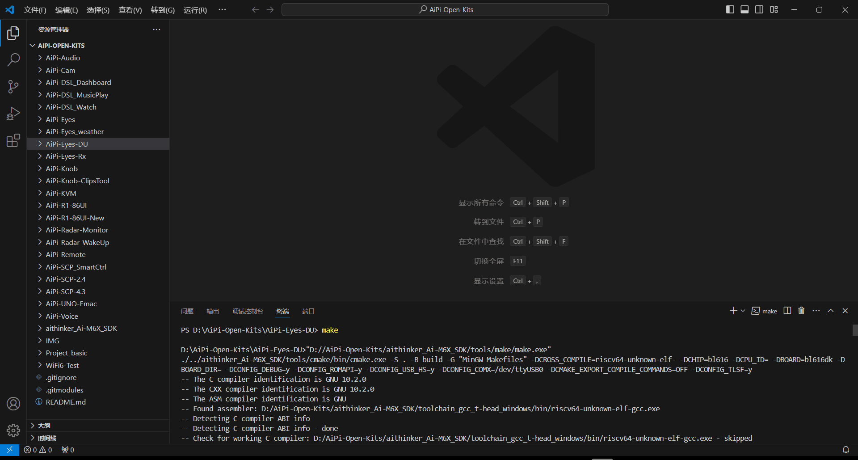Maximize the panel size with chevron up
Image resolution: width=858 pixels, height=460 pixels.
(x=831, y=311)
